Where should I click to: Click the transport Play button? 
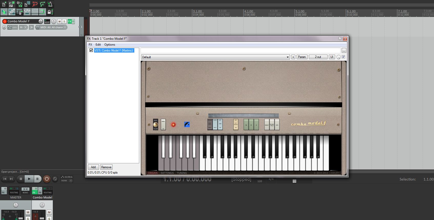(x=29, y=179)
